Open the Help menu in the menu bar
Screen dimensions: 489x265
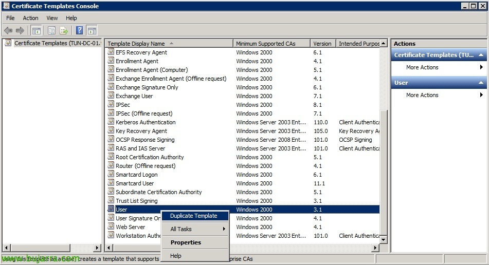click(x=71, y=18)
